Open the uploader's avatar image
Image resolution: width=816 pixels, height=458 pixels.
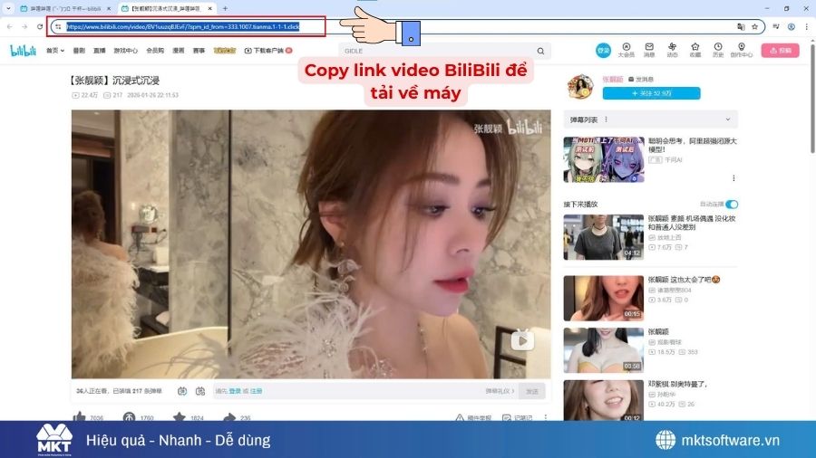point(580,86)
